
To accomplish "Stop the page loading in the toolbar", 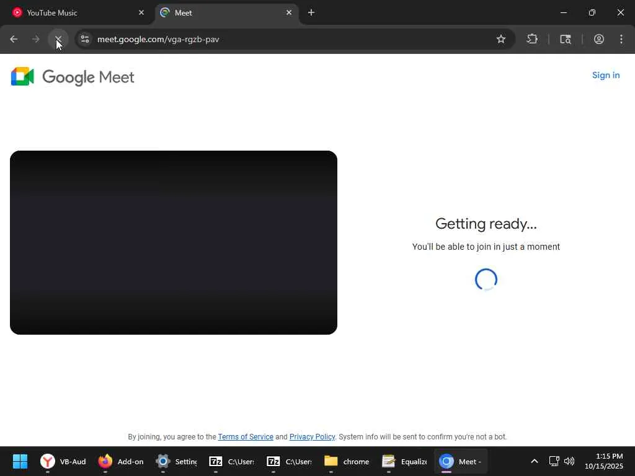I will (58, 39).
